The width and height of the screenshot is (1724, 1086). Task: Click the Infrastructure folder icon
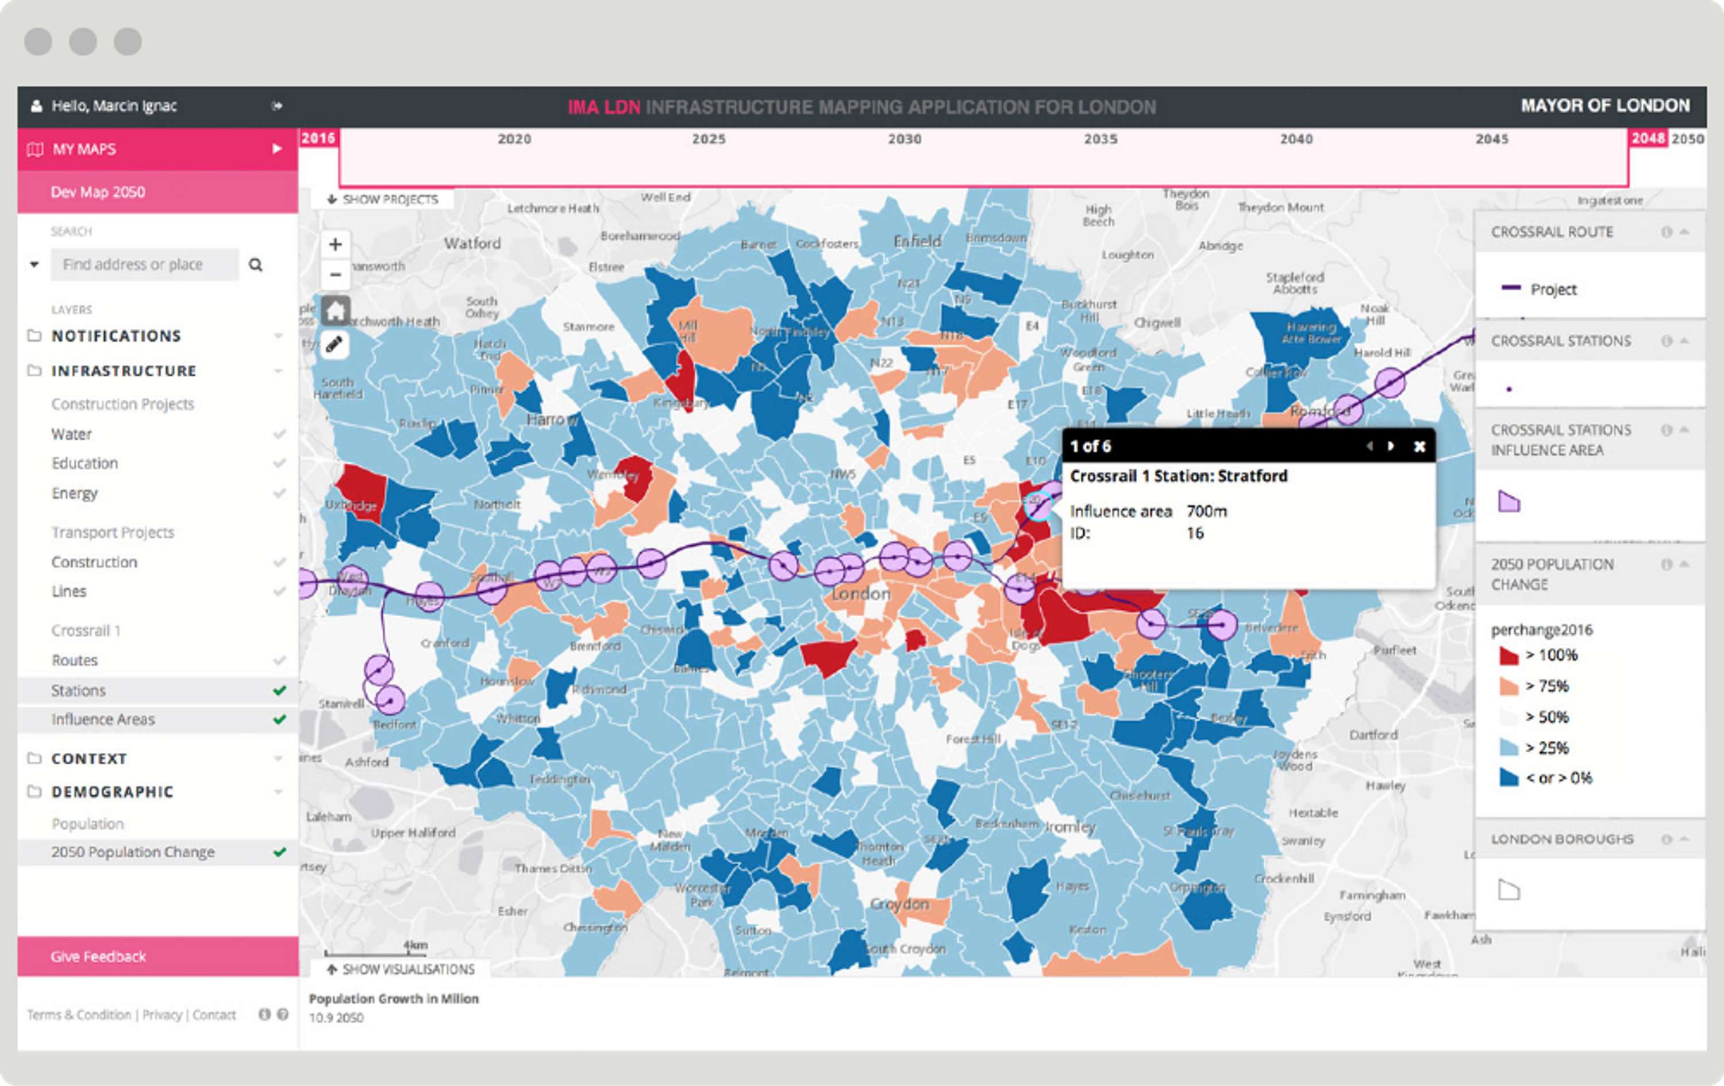point(34,370)
